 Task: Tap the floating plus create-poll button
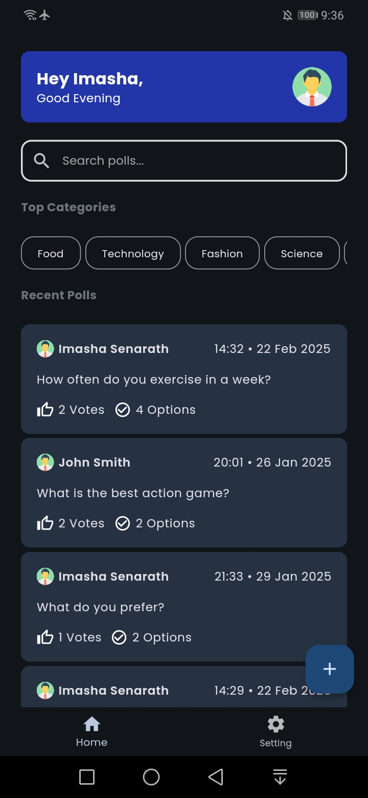coord(330,669)
